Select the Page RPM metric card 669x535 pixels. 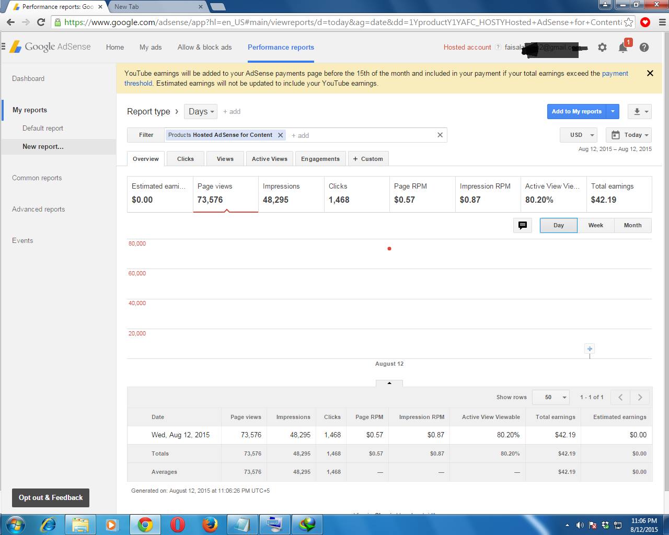click(x=422, y=194)
